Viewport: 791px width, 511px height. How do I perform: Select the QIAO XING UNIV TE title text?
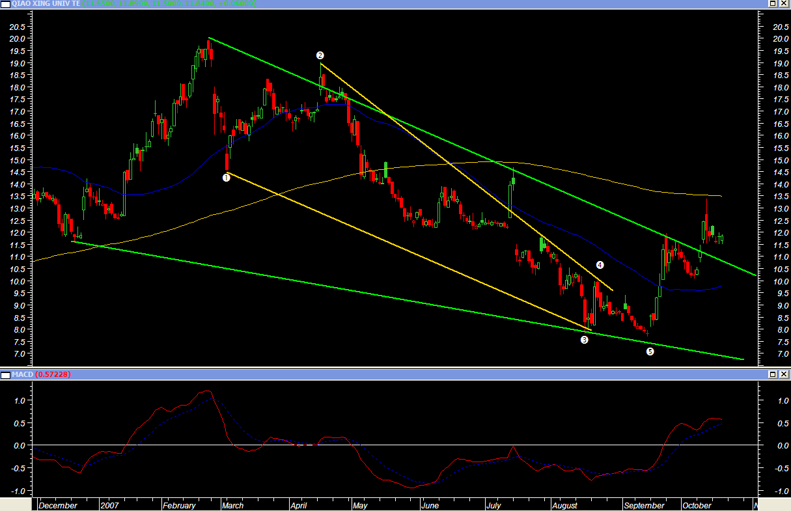pos(45,4)
